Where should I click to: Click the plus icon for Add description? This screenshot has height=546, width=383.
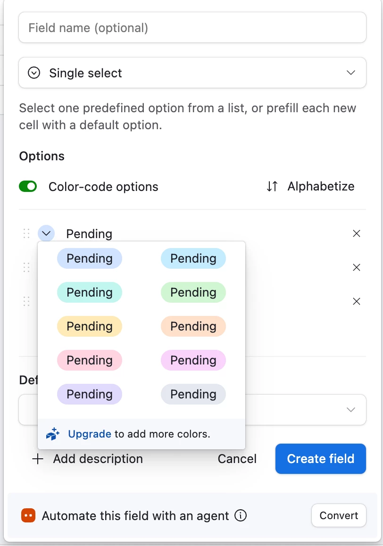(38, 459)
